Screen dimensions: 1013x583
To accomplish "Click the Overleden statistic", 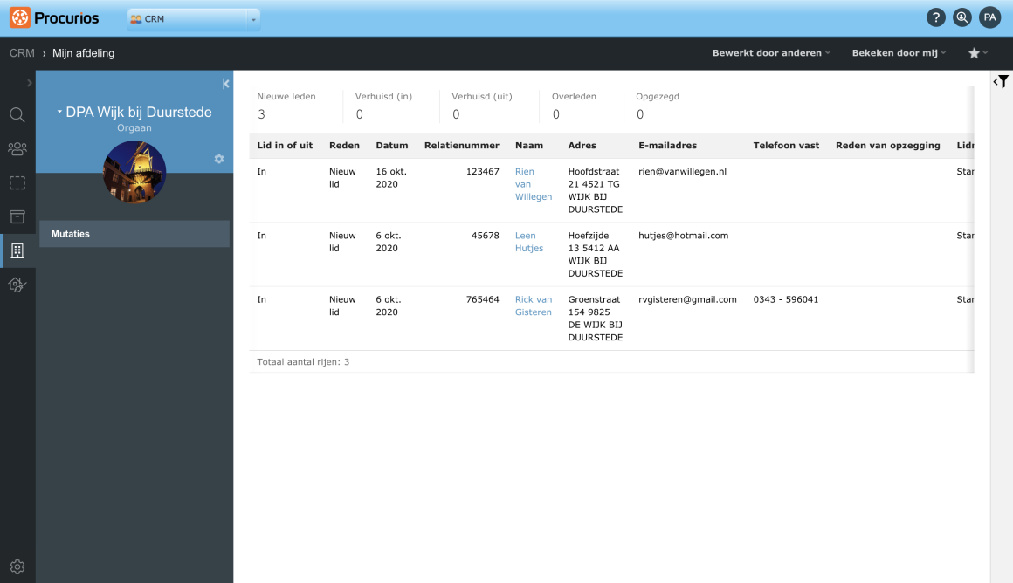I will (574, 106).
